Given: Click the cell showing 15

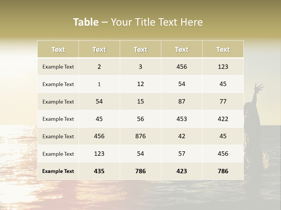Looking at the screenshot, I should pyautogui.click(x=140, y=101).
